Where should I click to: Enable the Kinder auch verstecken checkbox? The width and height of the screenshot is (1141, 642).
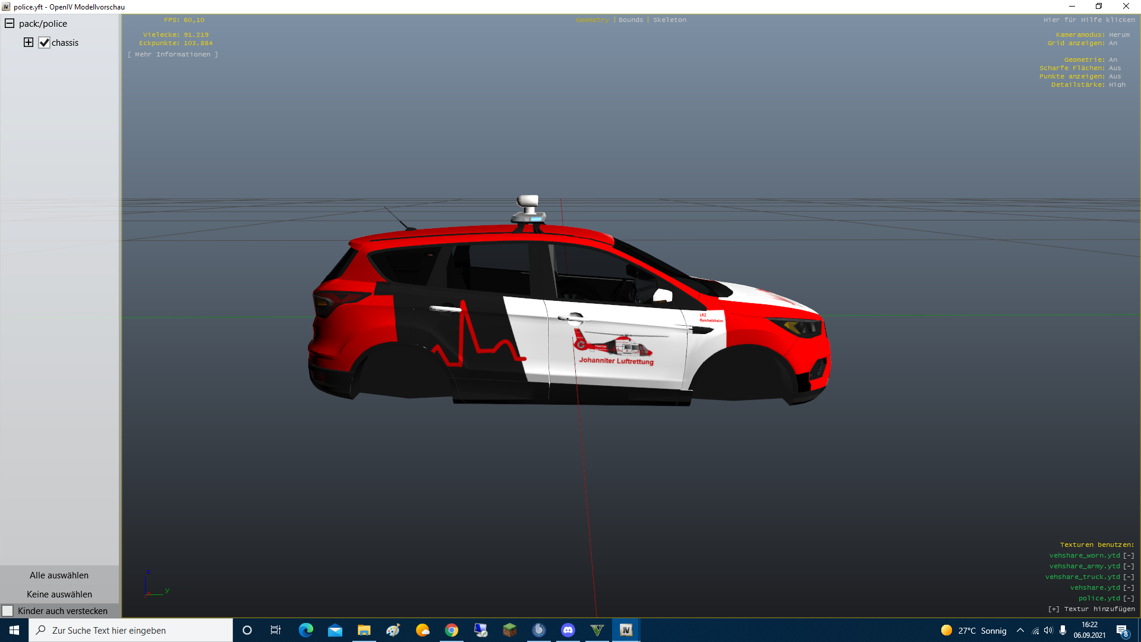8,611
